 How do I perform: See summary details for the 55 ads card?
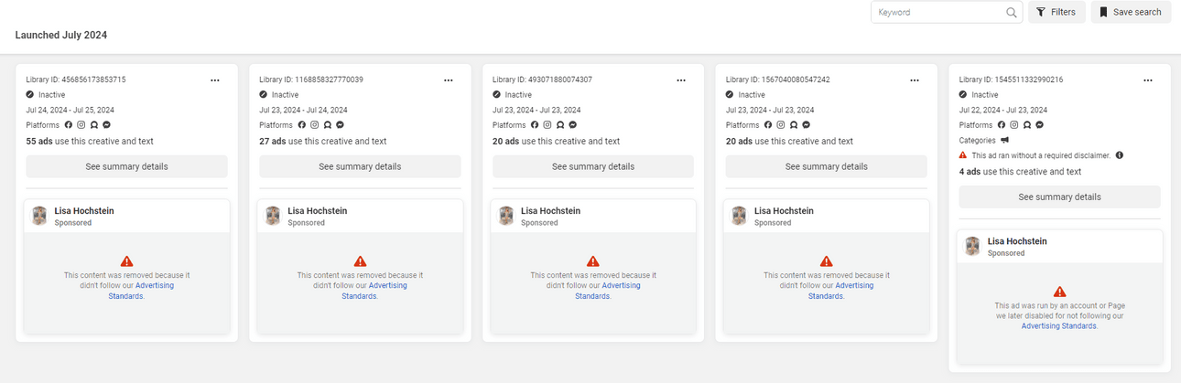tap(126, 166)
